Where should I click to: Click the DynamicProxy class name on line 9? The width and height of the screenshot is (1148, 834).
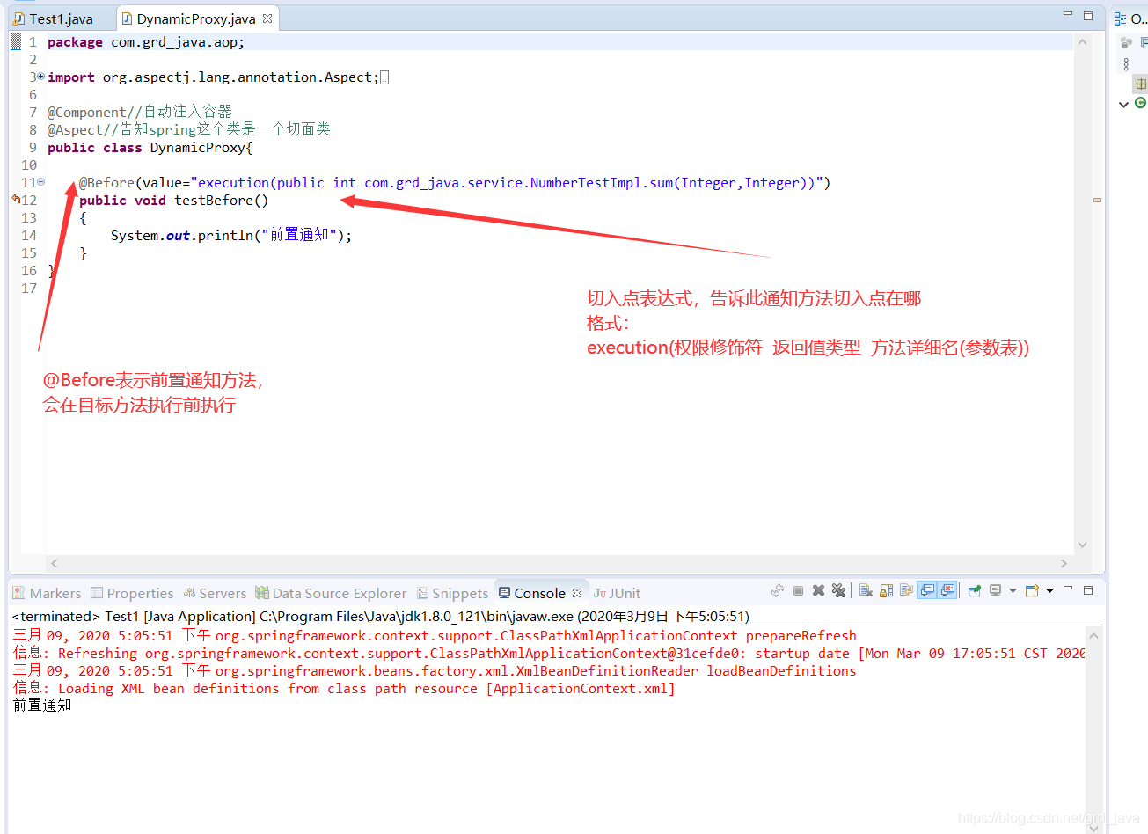click(198, 148)
